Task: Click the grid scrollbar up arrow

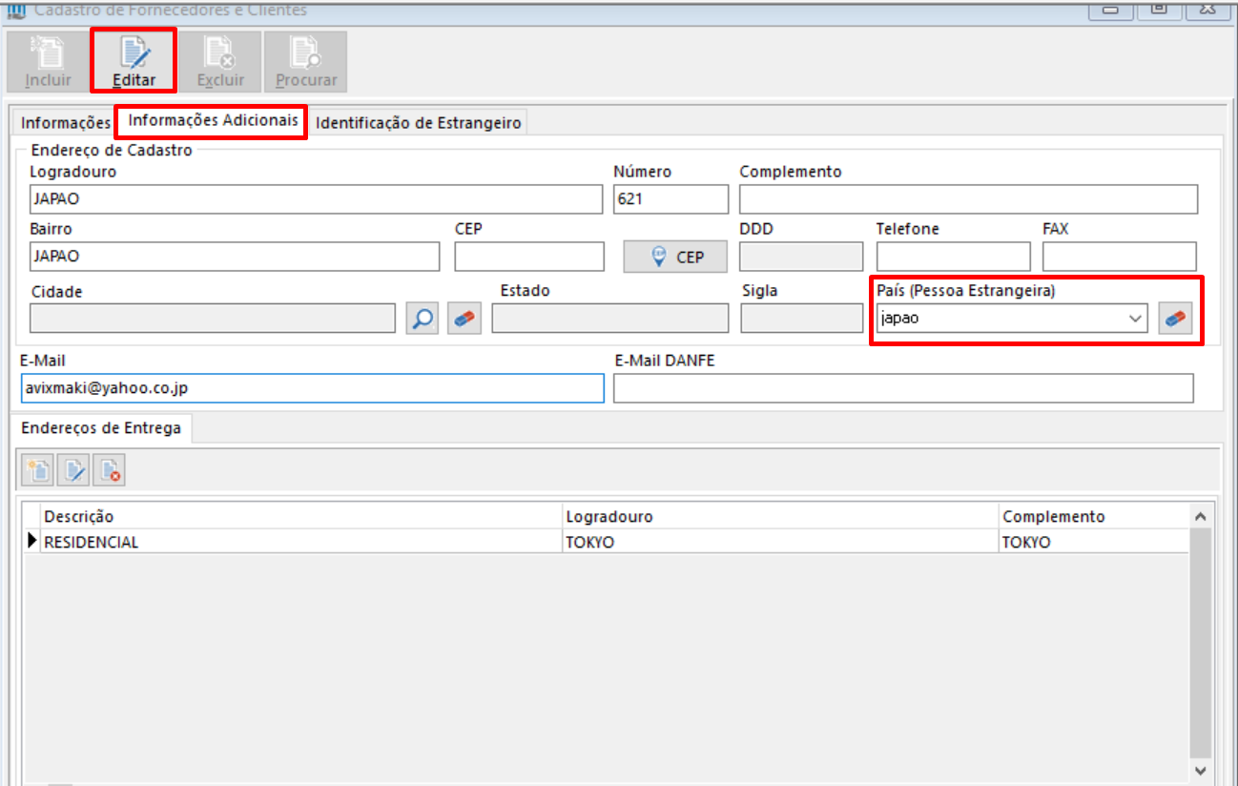Action: 1200,516
